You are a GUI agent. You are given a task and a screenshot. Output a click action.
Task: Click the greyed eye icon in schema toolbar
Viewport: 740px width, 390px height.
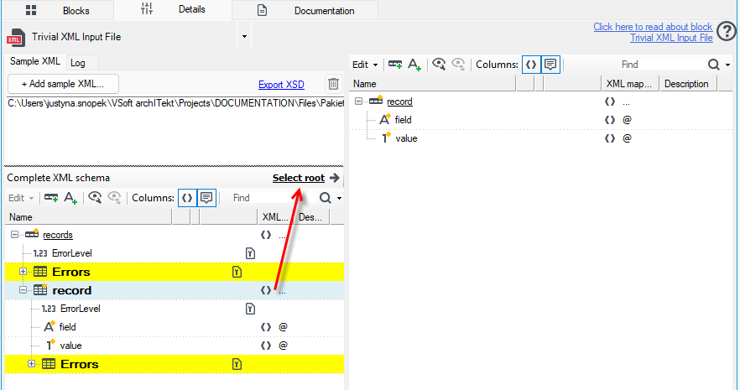tap(114, 198)
